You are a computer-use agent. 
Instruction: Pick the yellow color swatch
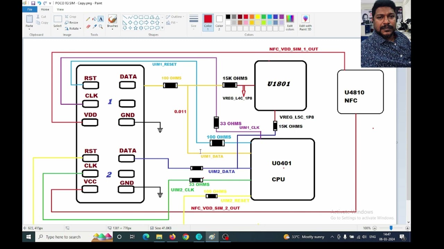click(x=258, y=17)
